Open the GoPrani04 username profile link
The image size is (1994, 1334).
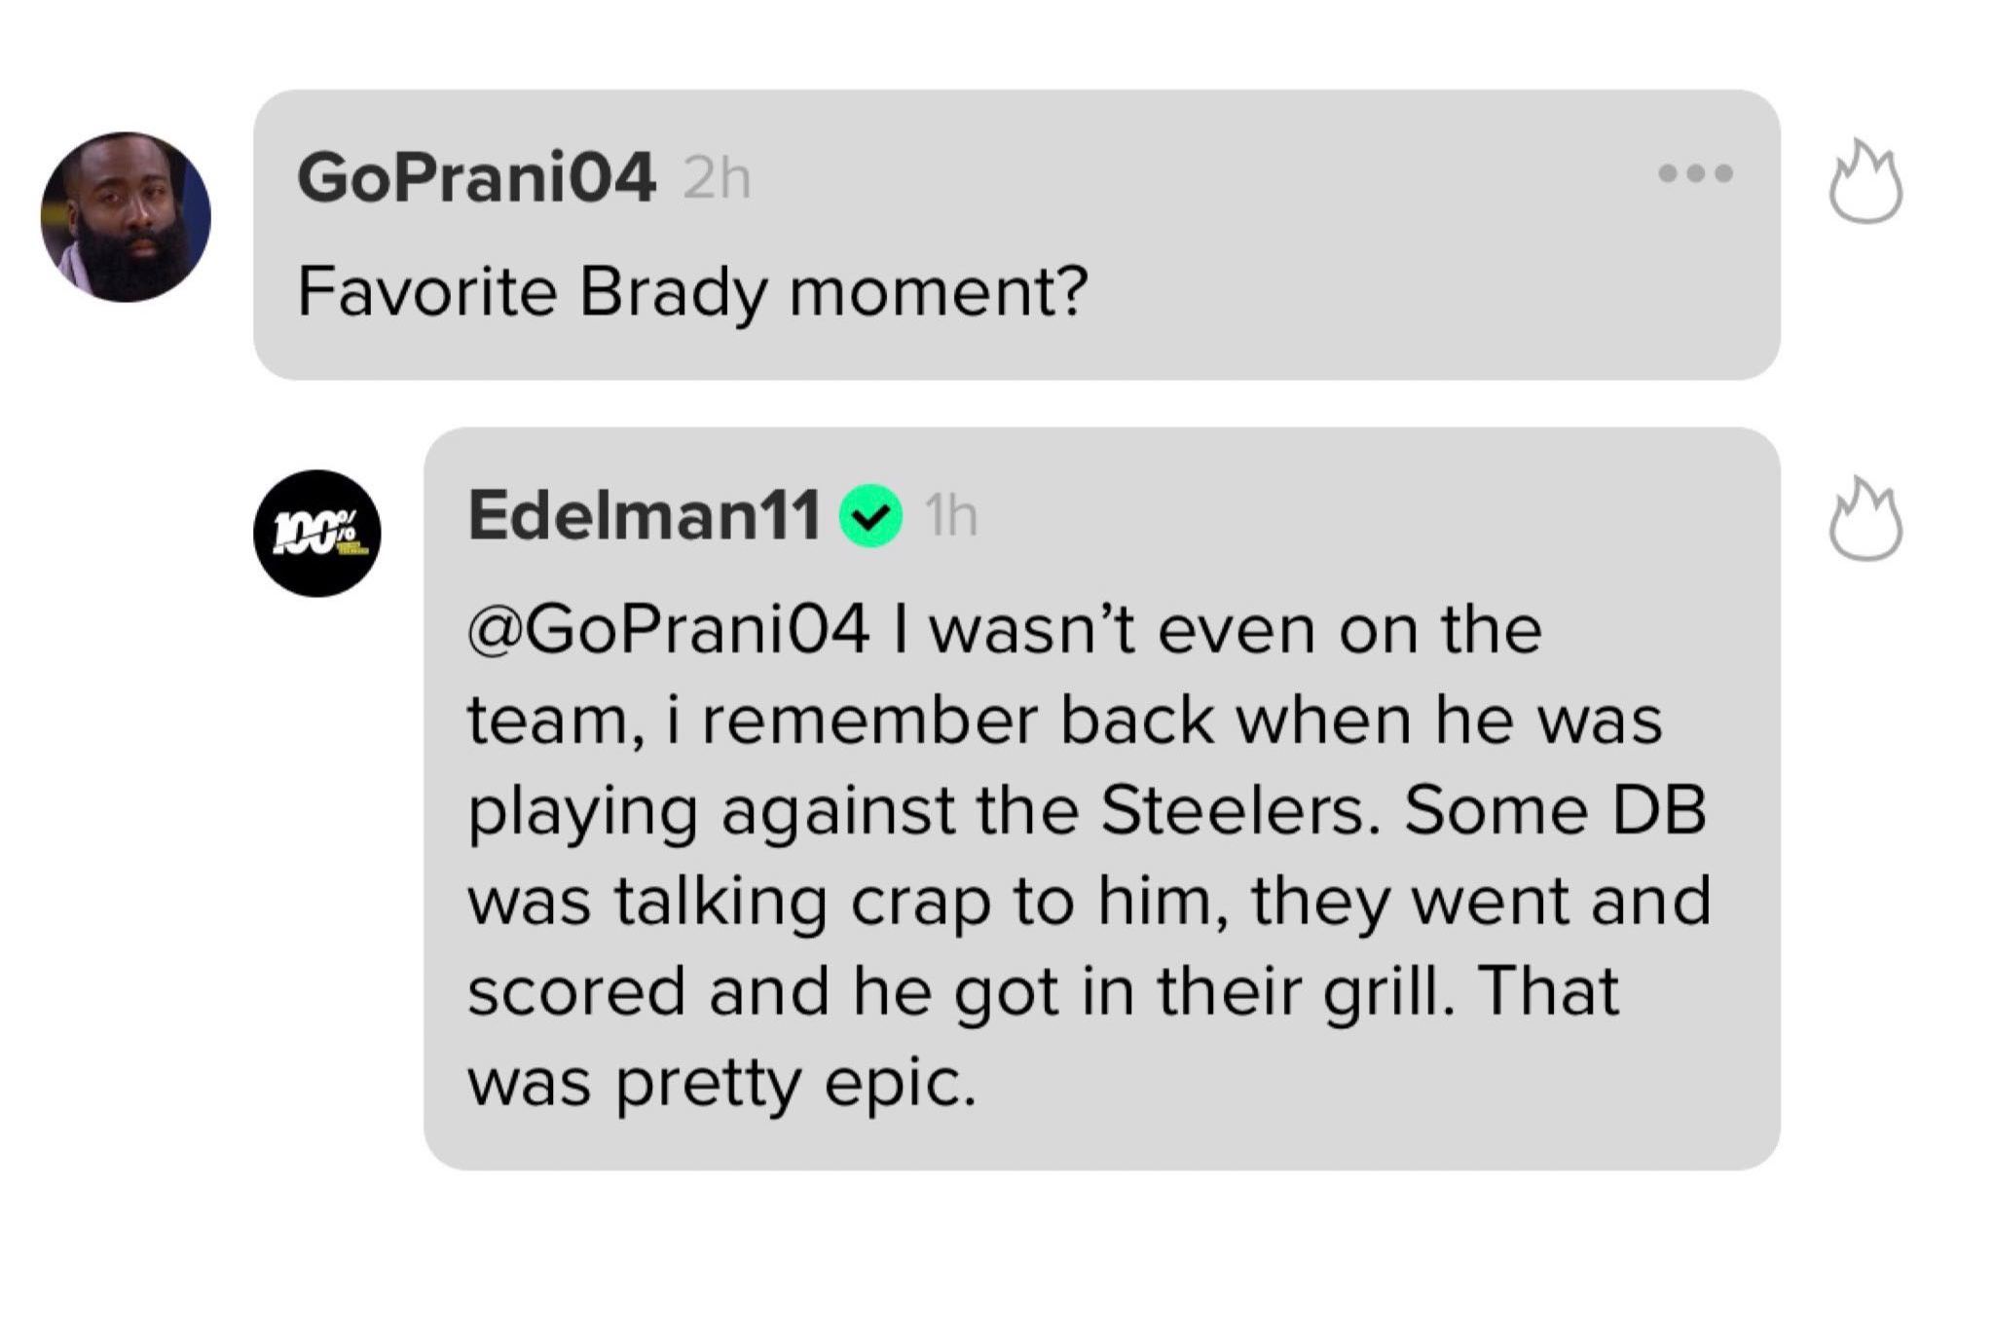coord(476,178)
